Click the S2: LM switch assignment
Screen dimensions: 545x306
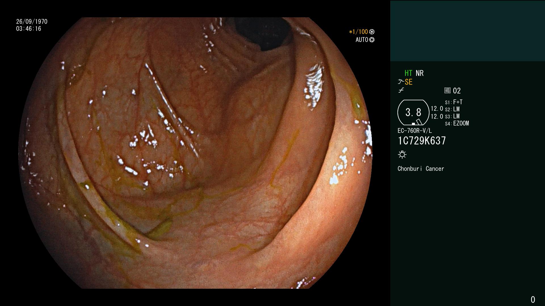tap(452, 109)
